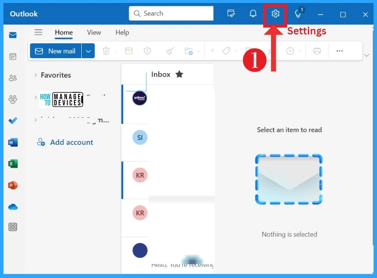Viewport: 377px width, 278px height.
Task: Click the Categorize tag icon
Action: 226,51
